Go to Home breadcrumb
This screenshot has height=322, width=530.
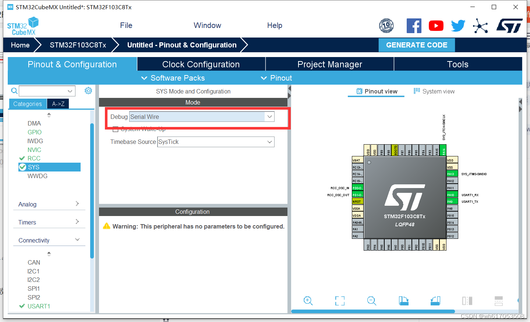point(20,45)
